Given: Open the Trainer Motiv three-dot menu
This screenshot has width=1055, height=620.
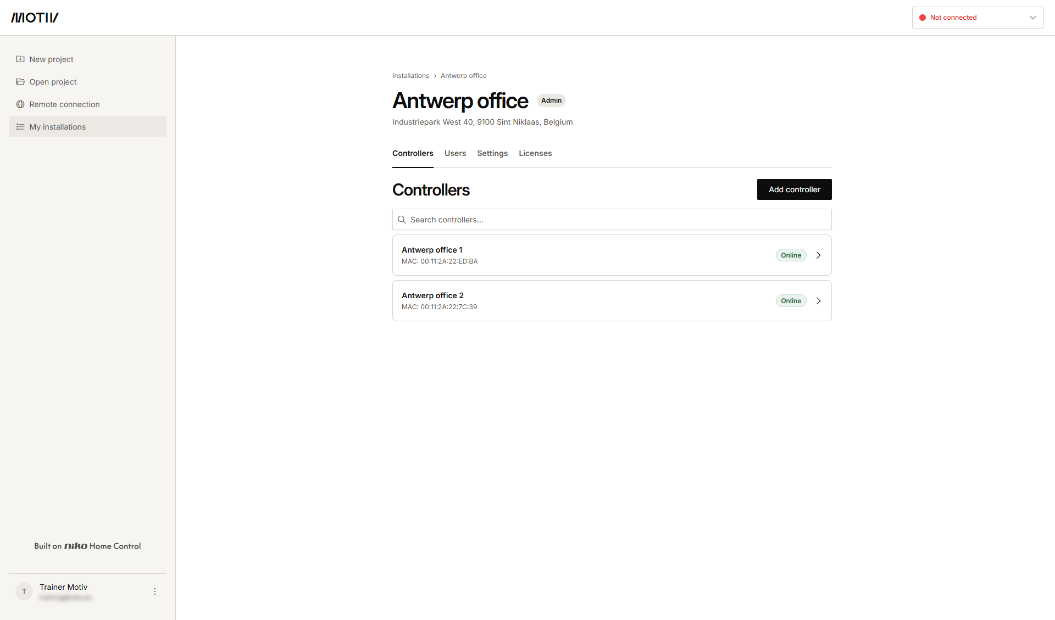Looking at the screenshot, I should tap(154, 591).
